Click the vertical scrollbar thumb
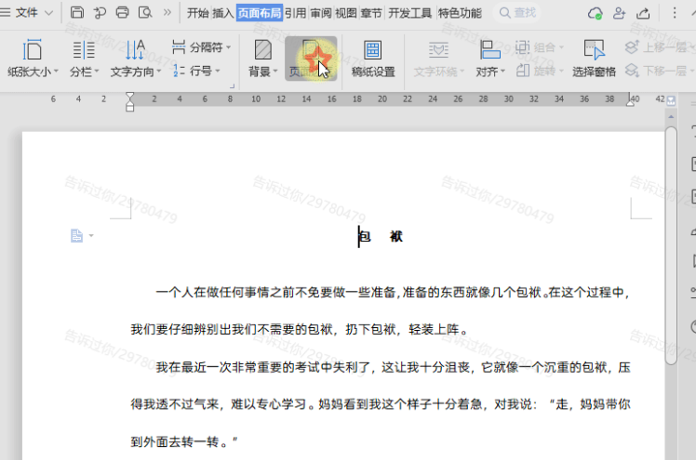 pyautogui.click(x=671, y=246)
